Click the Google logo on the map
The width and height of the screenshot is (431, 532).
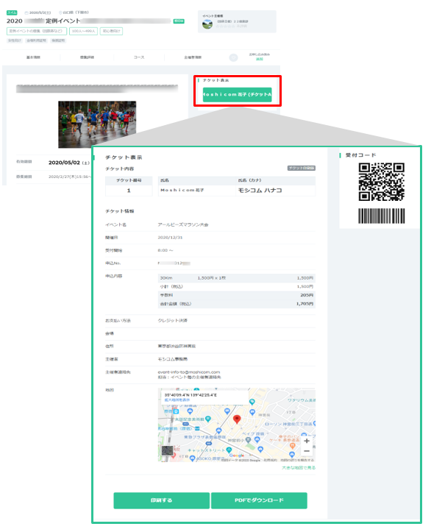click(x=237, y=455)
